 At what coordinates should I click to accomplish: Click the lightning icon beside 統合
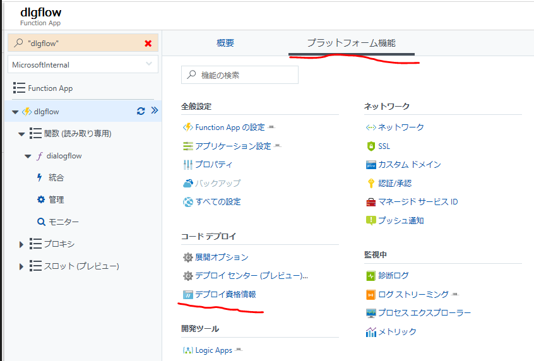[x=40, y=177]
